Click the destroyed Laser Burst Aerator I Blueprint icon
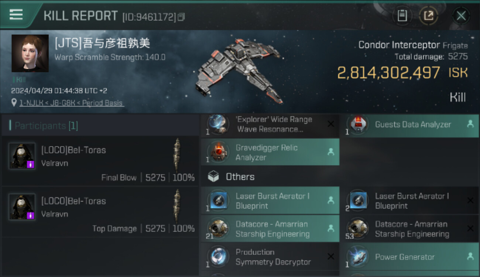The height and width of the screenshot is (277, 480). tap(357, 200)
